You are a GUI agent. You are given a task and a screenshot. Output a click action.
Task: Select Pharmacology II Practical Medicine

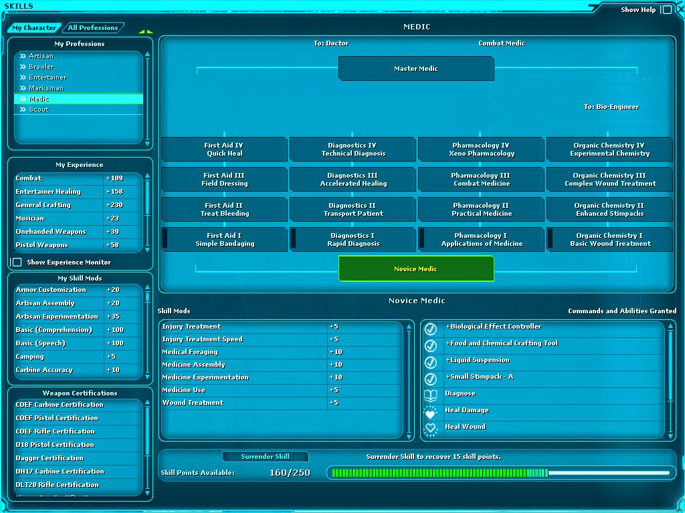[482, 209]
